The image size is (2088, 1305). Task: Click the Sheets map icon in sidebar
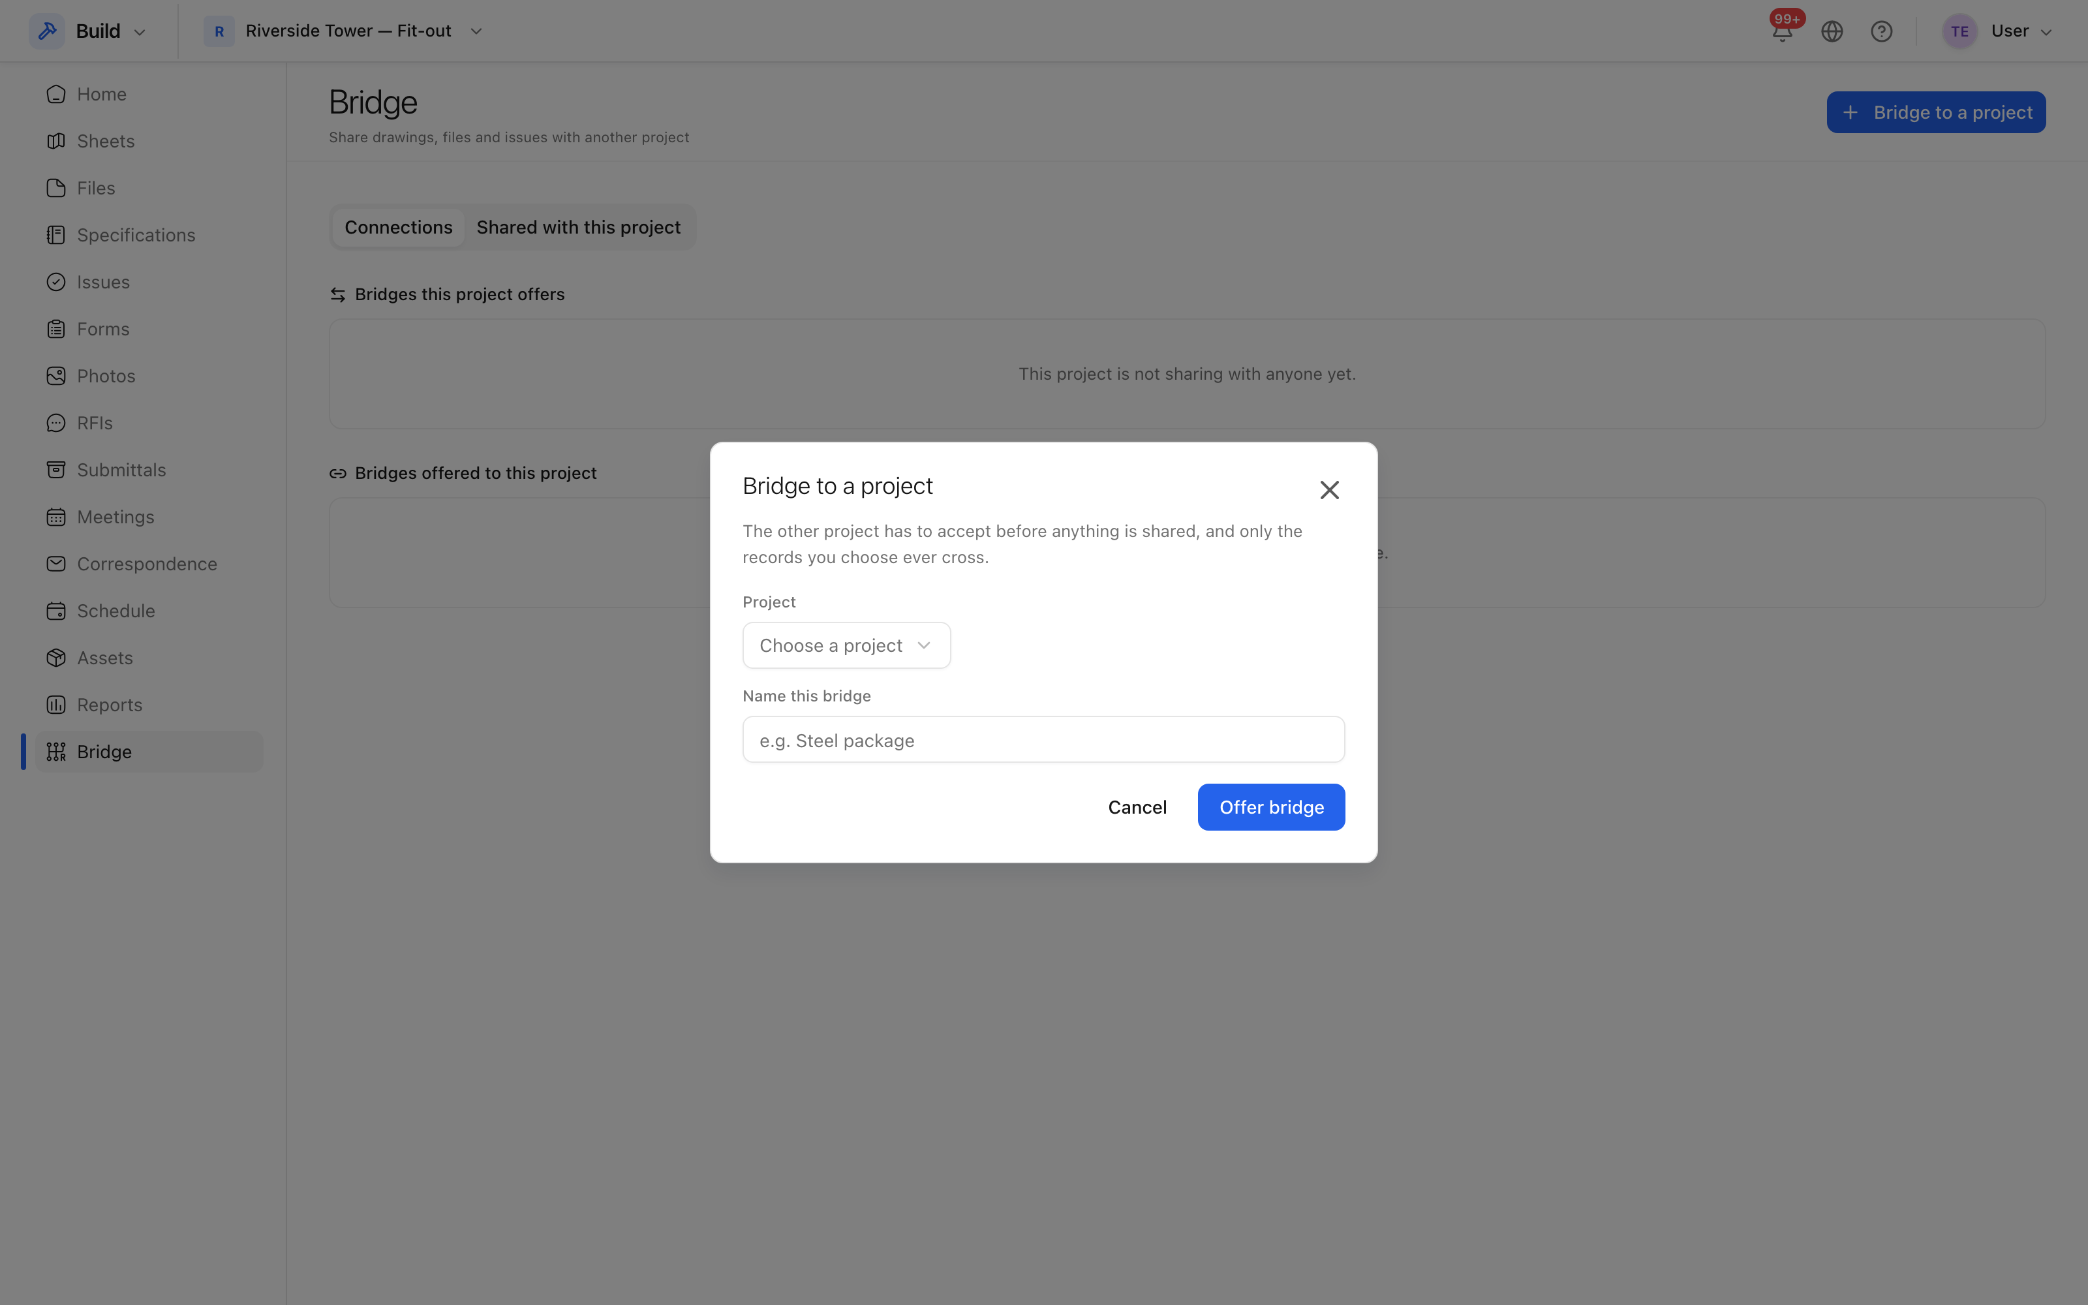pos(56,141)
